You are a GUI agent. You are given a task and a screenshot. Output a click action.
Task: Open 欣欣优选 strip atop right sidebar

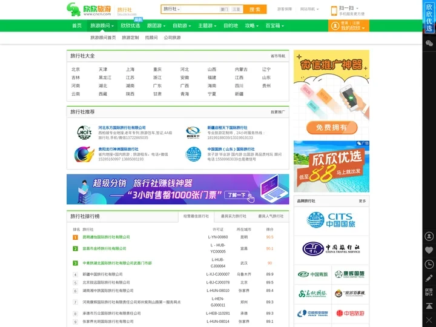(429, 17)
